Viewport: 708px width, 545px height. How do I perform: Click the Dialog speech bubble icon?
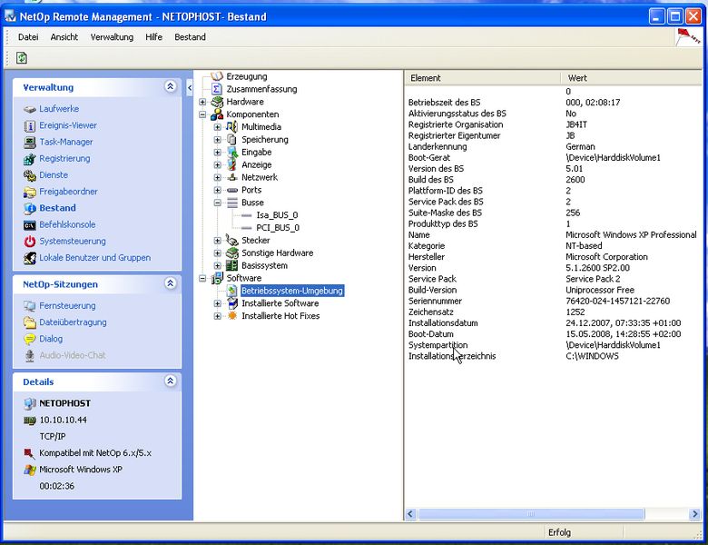pyautogui.click(x=30, y=339)
